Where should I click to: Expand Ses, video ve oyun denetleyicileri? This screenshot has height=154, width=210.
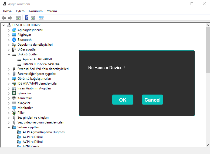(x=9, y=122)
